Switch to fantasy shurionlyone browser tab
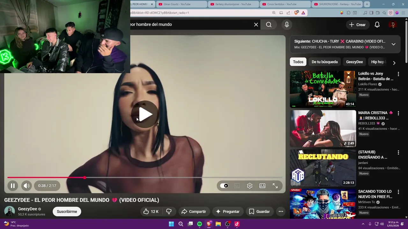Viewport: 408px width, 229px height. (233, 4)
